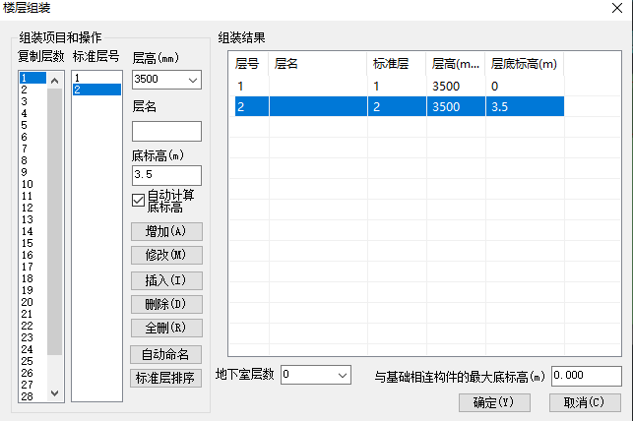This screenshot has width=633, height=421.
Task: Click the 层底标高 cell 3.5 in row 2
Action: coord(525,106)
